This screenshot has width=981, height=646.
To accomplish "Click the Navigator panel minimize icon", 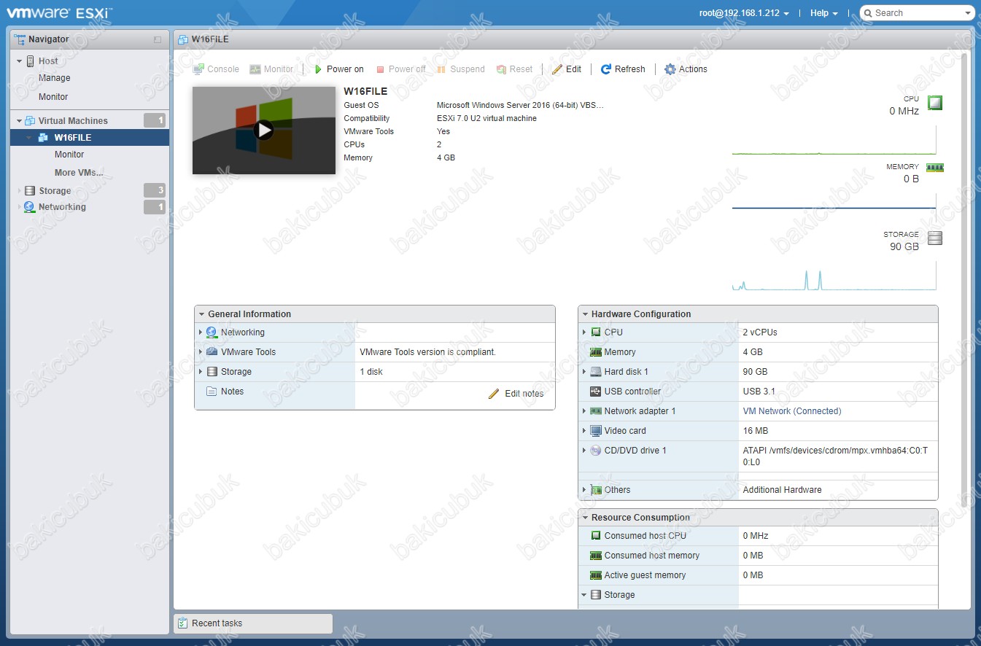I will tap(158, 39).
